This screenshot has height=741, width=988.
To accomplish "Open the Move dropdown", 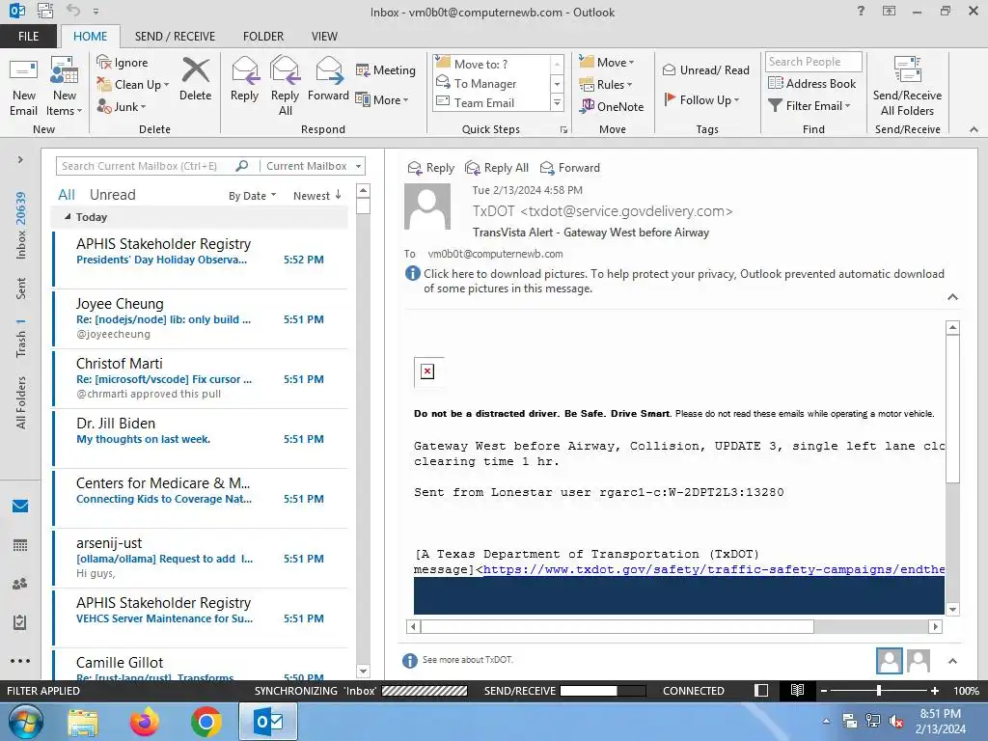I will 607,63.
